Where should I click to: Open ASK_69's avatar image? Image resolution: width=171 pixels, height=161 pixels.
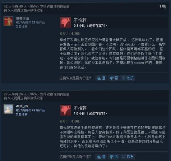pyautogui.click(x=8, y=109)
